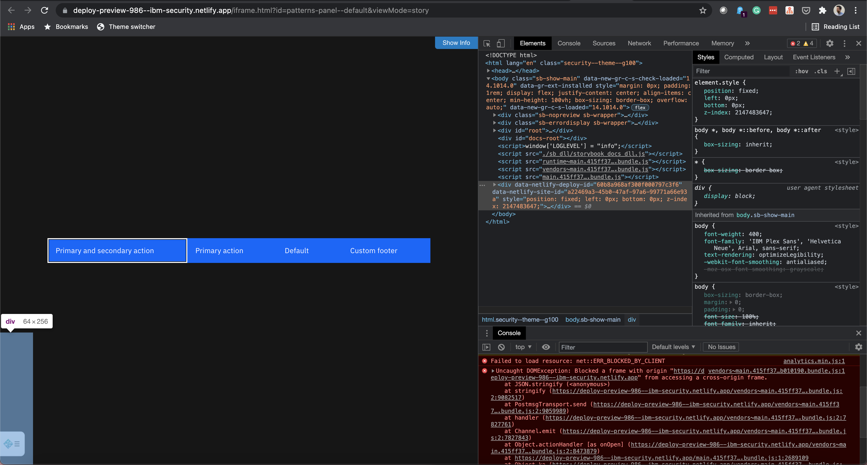The height and width of the screenshot is (465, 867).
Task: Open the DevTools more options menu
Action: click(845, 43)
